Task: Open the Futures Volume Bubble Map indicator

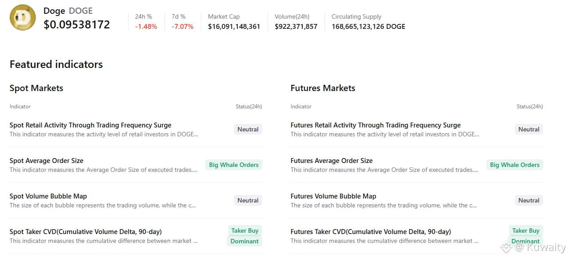Action: [x=333, y=196]
